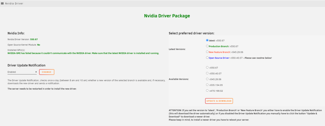Click the ATTENTION paragraph text

tap(245, 115)
